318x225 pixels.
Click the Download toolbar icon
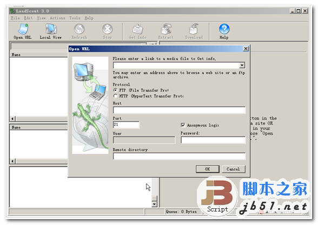pos(194,31)
